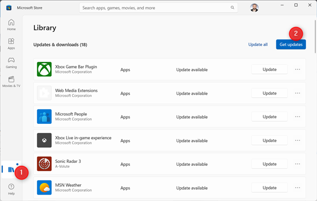Click Apps category label for Microsoft People
Viewport: 317px width, 201px height.
click(125, 117)
